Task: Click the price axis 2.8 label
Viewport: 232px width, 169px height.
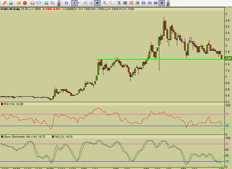Action: pyautogui.click(x=227, y=20)
